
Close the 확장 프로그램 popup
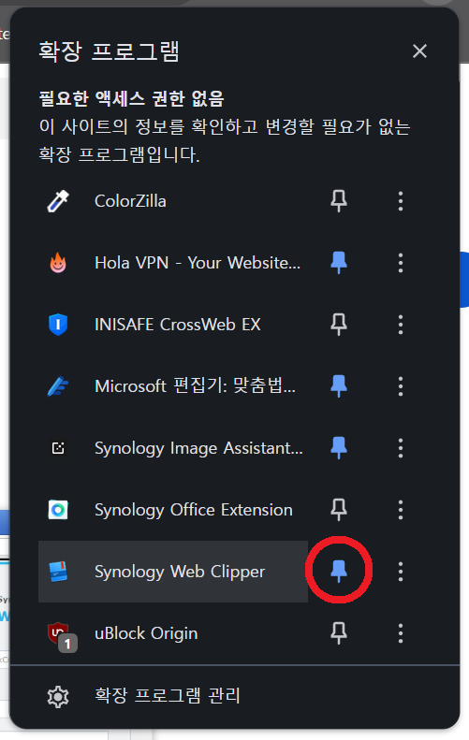click(x=419, y=51)
